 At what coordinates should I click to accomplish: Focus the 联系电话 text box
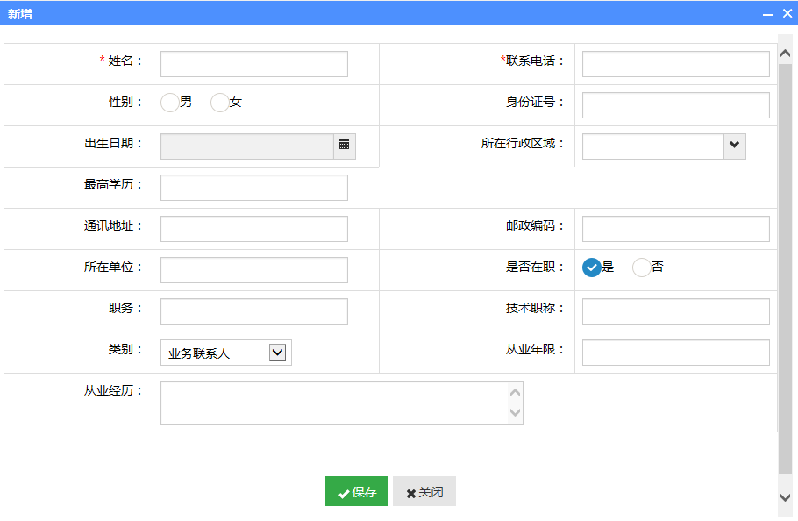tap(675, 64)
